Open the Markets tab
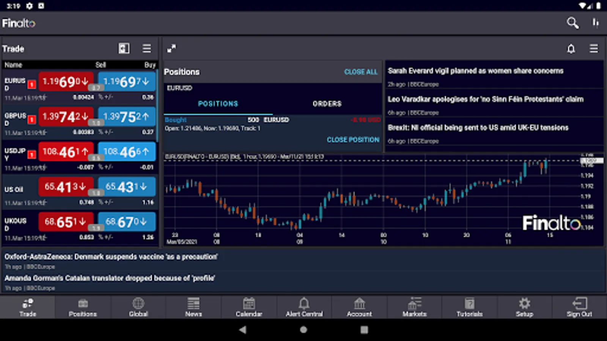Screen dimensions: 607x341 (x=414, y=307)
